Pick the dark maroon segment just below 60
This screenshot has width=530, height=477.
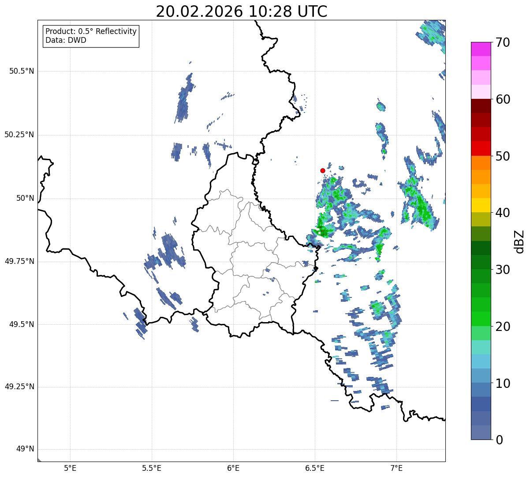481,106
